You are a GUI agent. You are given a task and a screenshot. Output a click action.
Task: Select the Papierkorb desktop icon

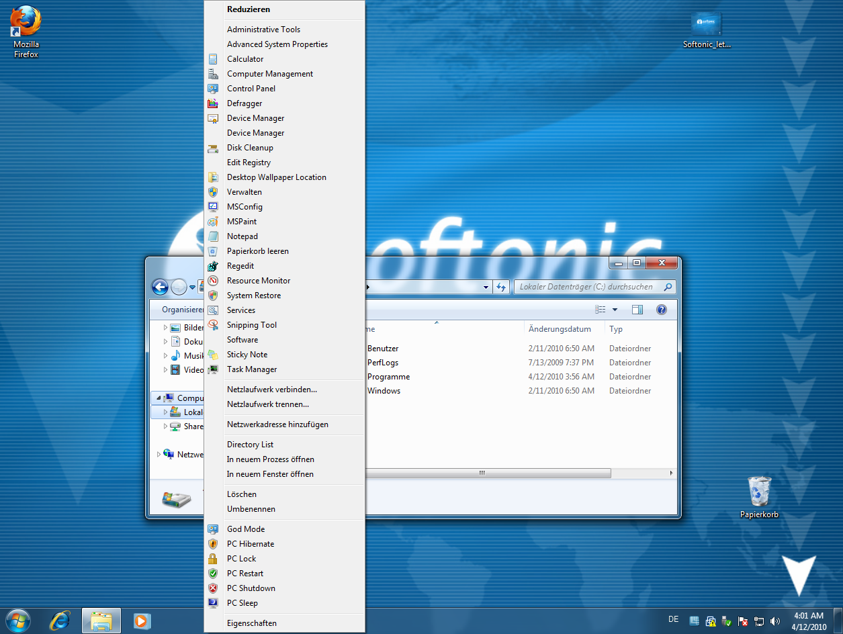(x=759, y=497)
